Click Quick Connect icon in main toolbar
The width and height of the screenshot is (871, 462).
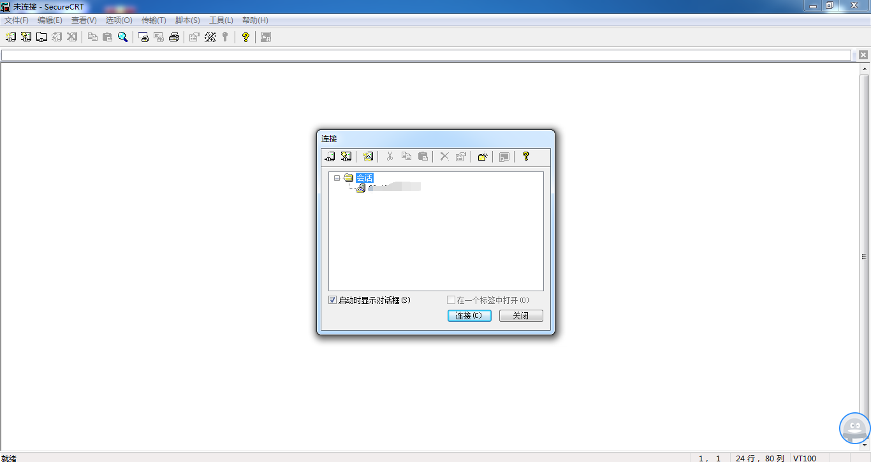26,37
